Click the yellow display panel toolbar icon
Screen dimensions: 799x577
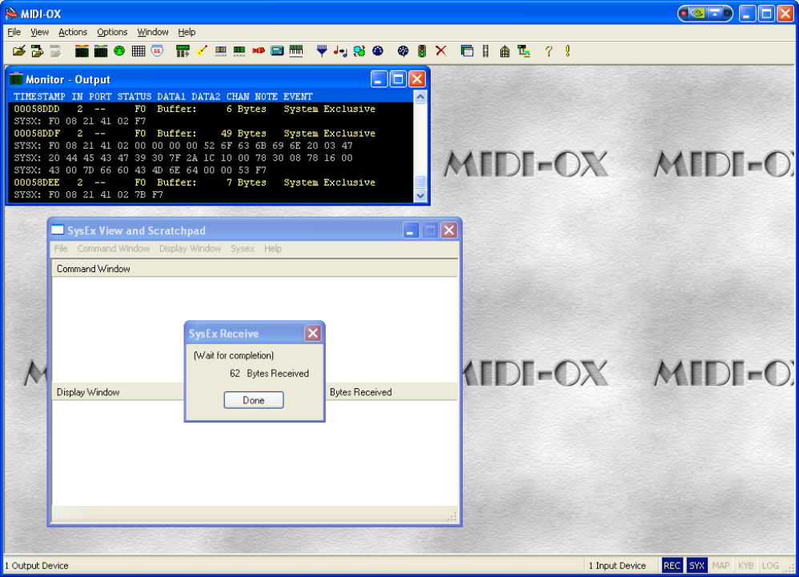coord(221,51)
